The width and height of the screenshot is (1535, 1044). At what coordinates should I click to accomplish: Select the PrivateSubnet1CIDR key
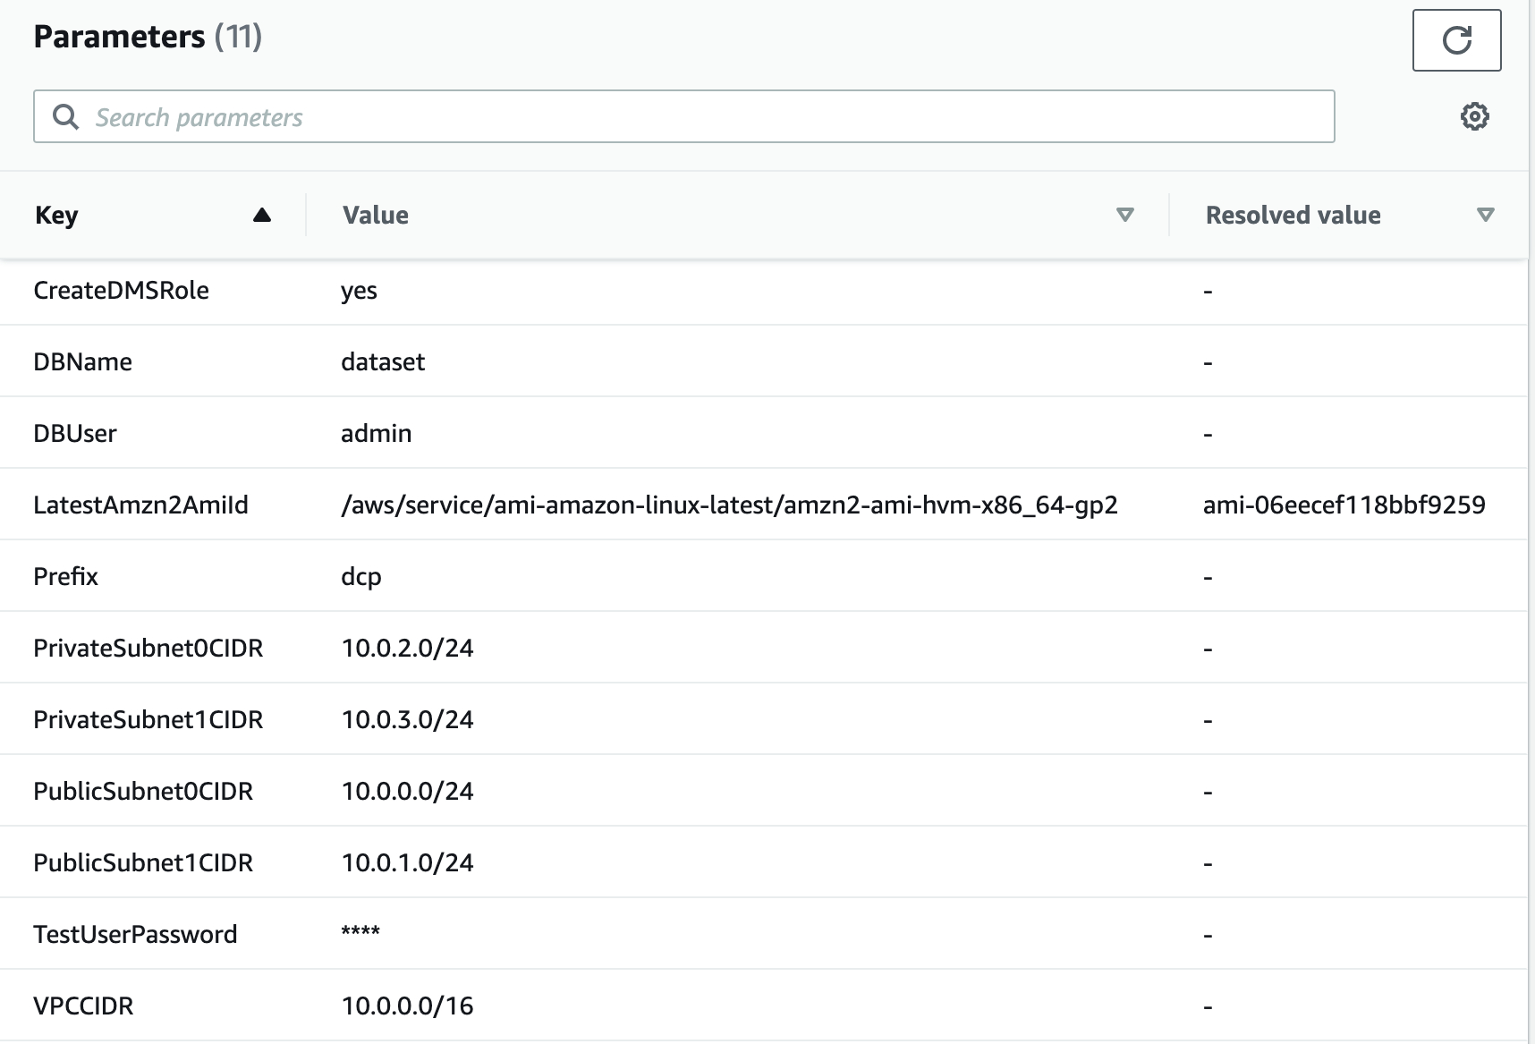coord(148,719)
